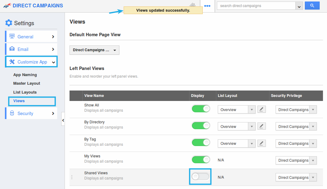Viewport: 327px width, 189px height.
Task: Click the envelope icon next to Email
Action: [x=12, y=49]
